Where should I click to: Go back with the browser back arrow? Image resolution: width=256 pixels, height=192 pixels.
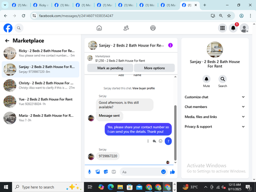pos(6,16)
